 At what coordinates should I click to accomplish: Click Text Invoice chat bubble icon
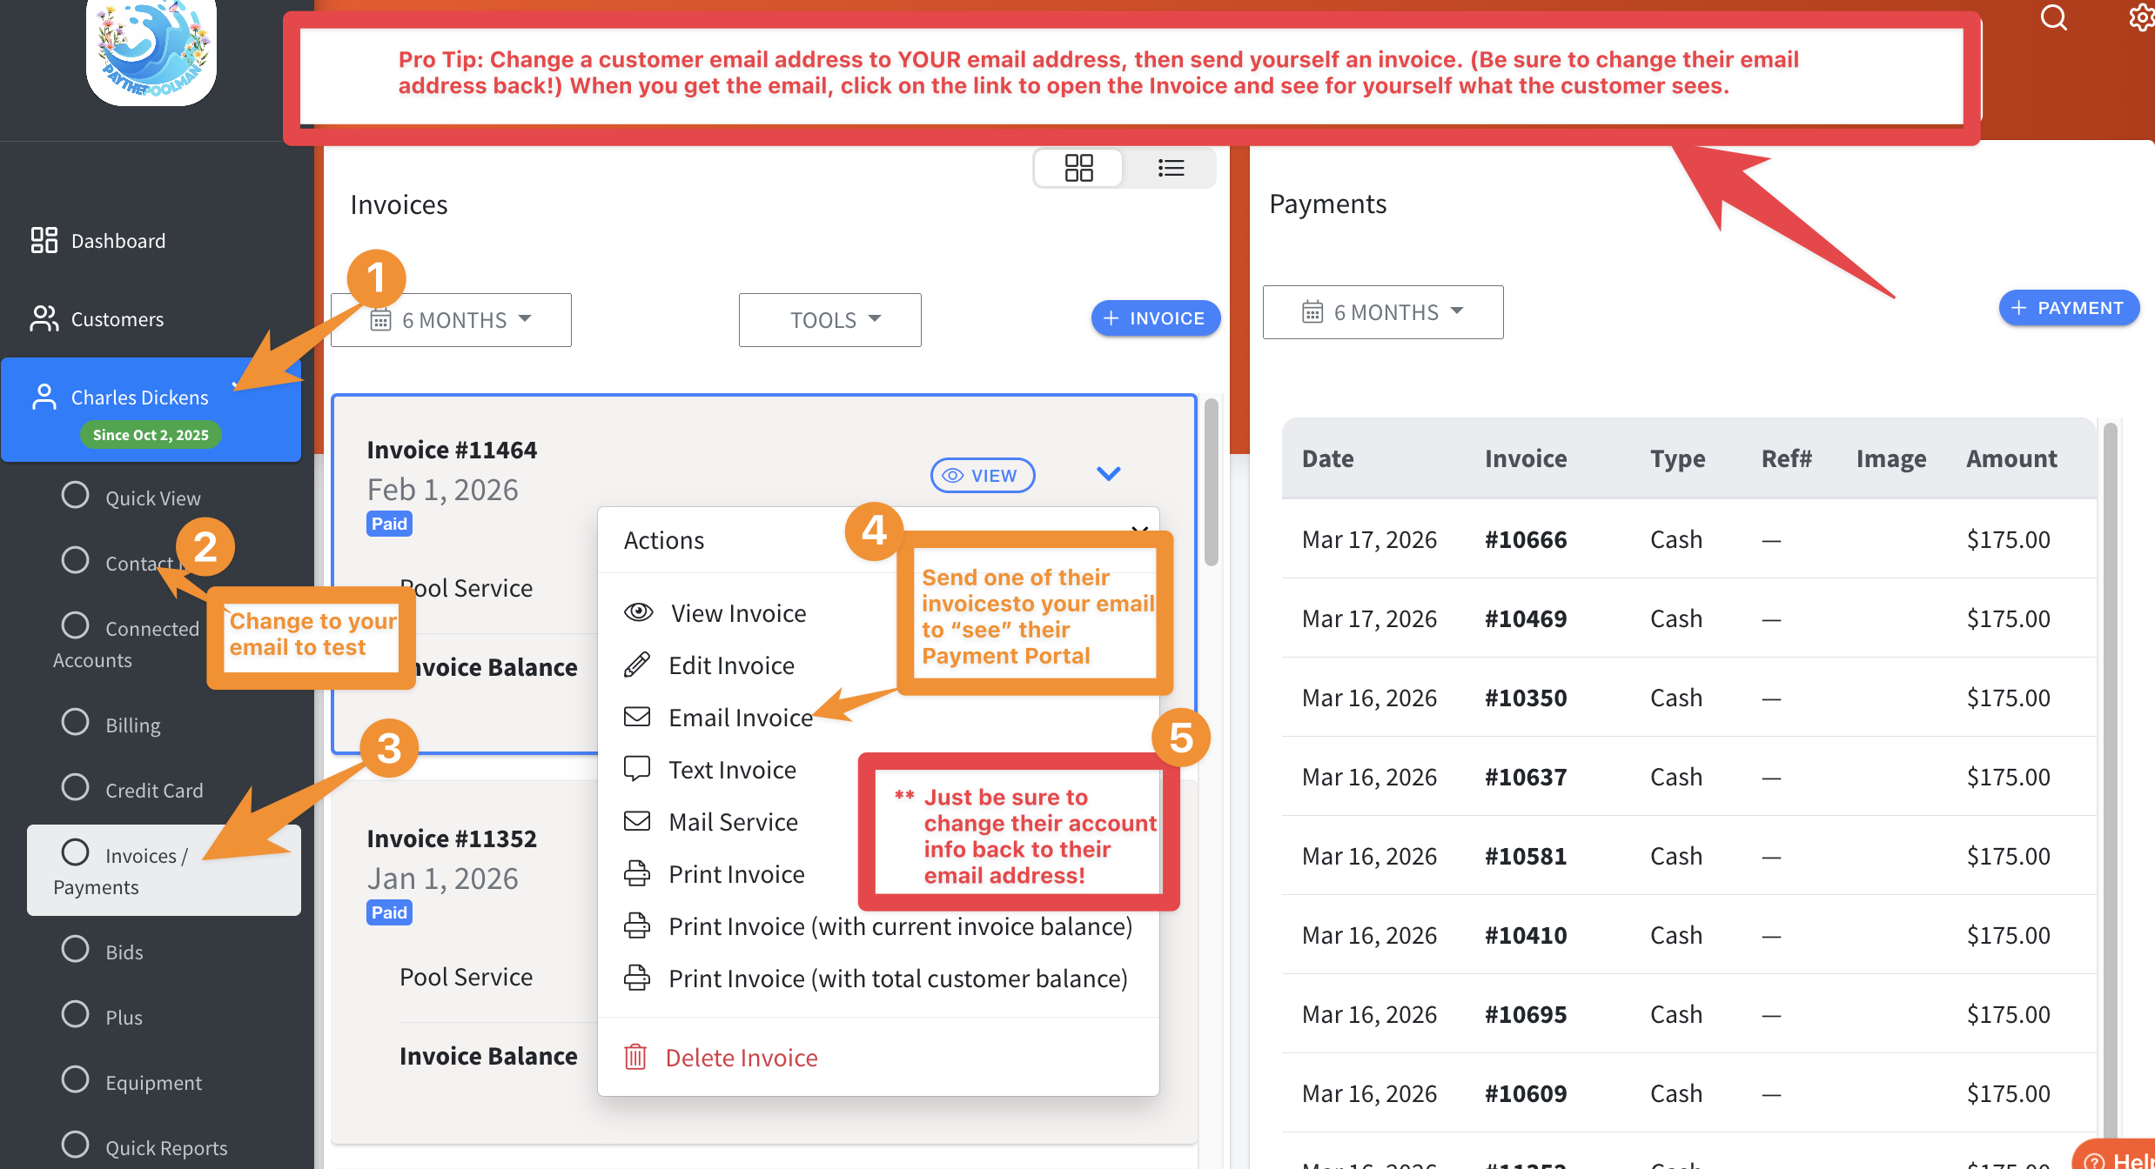pyautogui.click(x=637, y=769)
